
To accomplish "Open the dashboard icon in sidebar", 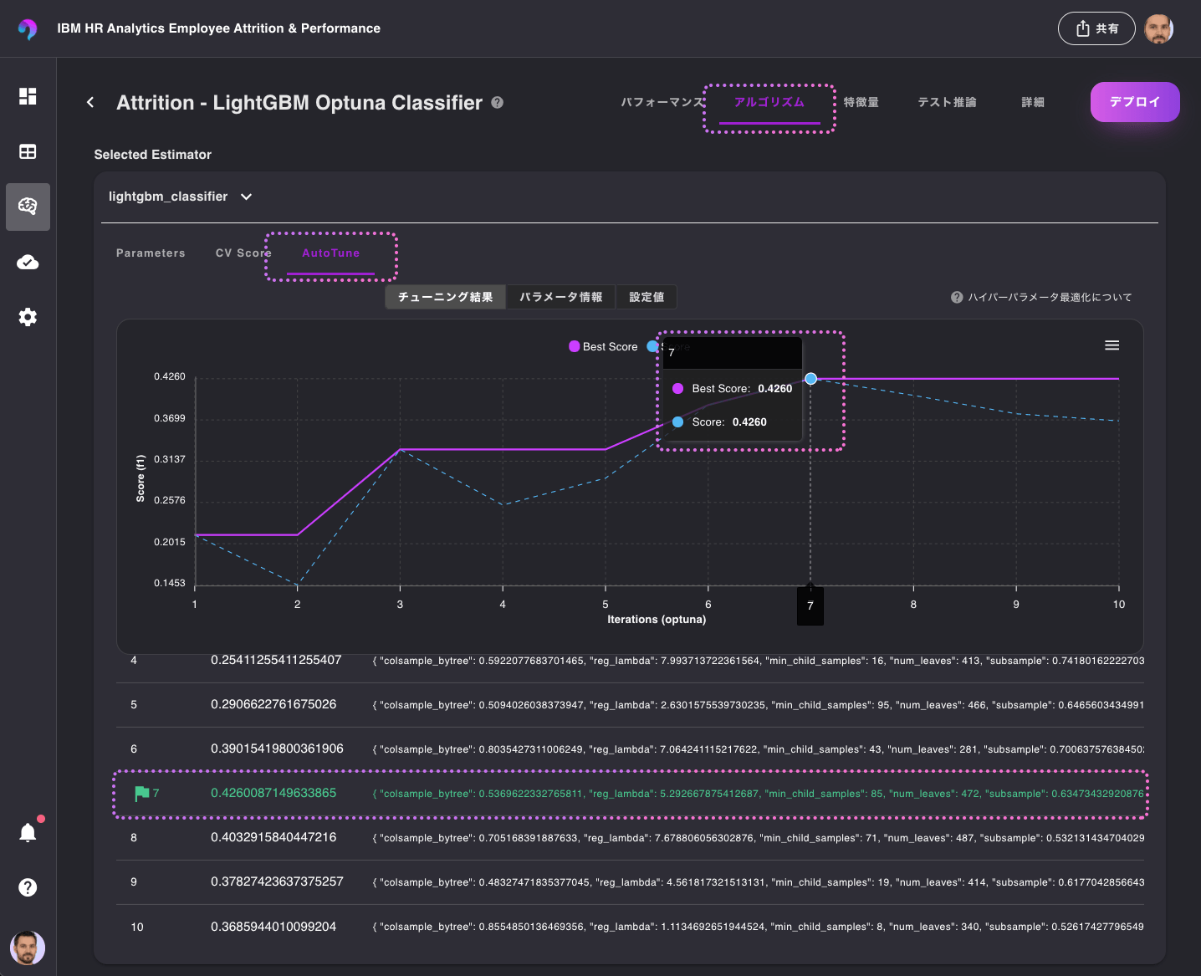I will pyautogui.click(x=28, y=96).
